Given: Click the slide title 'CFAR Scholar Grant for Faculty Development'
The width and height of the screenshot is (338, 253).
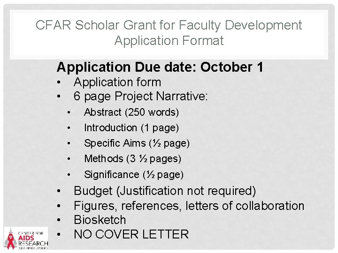Looking at the screenshot, I should pos(169,25).
